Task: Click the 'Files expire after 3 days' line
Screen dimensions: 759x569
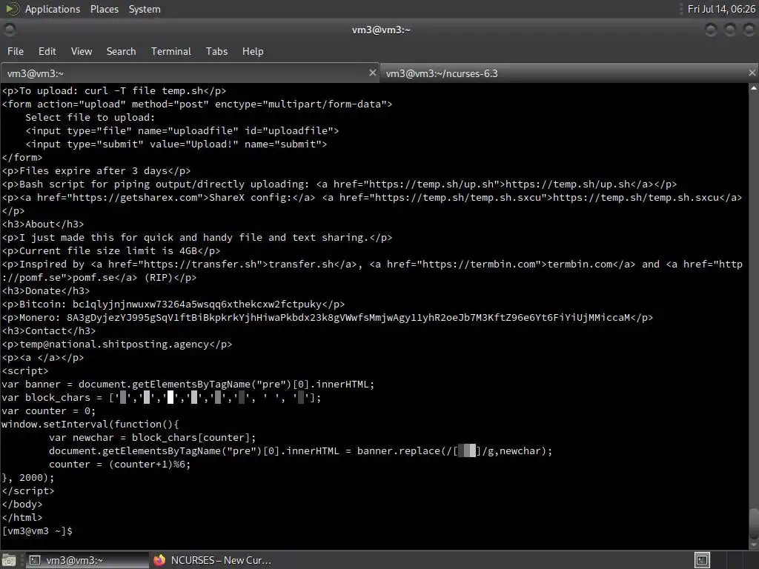Action: (96, 171)
